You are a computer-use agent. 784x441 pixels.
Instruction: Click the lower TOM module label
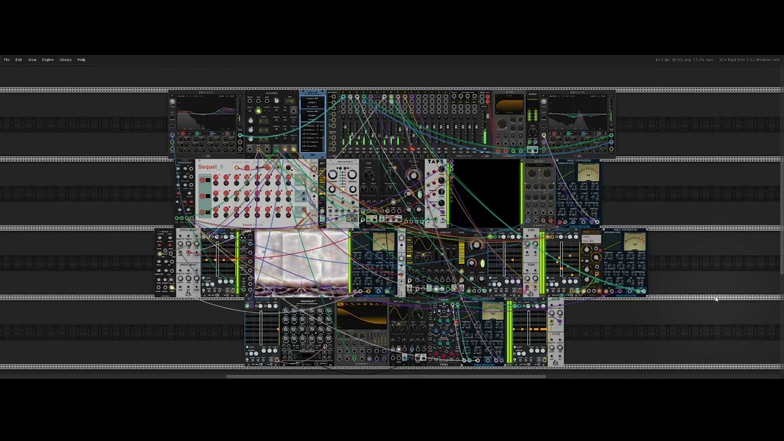point(531,265)
